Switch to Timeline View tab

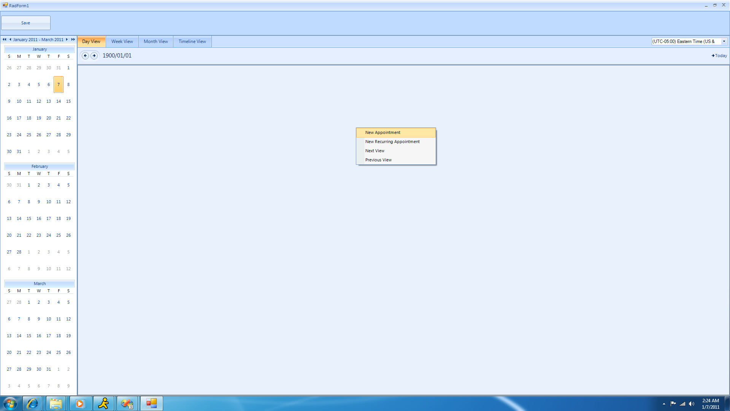coord(192,41)
